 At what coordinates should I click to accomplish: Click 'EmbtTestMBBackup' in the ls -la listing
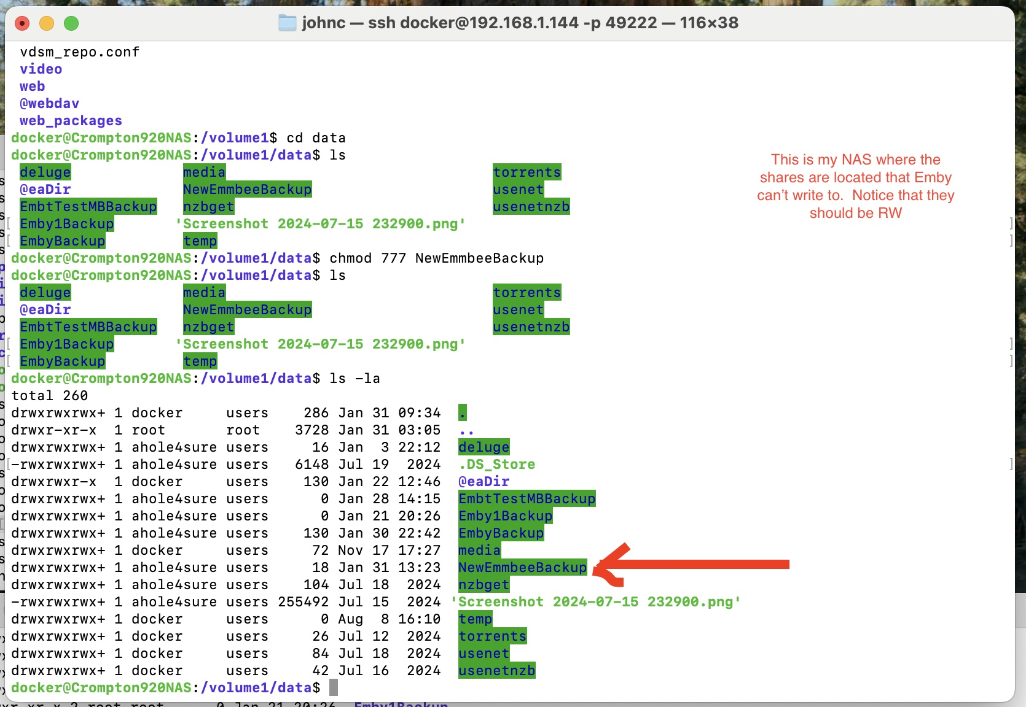point(527,499)
